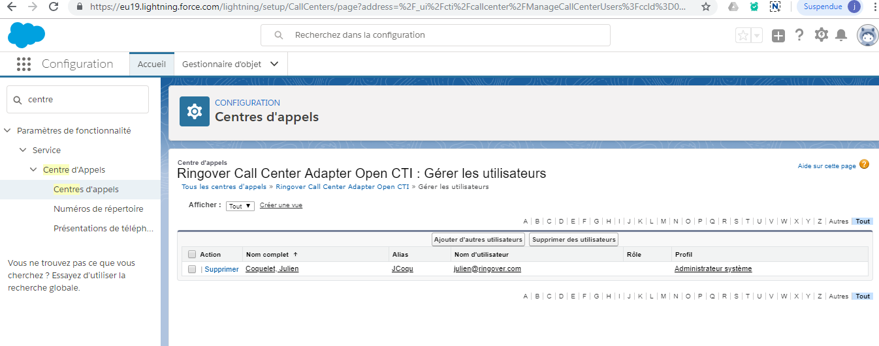Filter by letter M in top alphabet bar
Image resolution: width=879 pixels, height=346 pixels.
[x=663, y=222]
